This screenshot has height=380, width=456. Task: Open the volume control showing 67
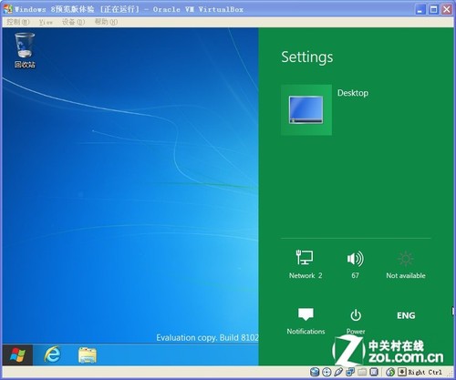(355, 264)
